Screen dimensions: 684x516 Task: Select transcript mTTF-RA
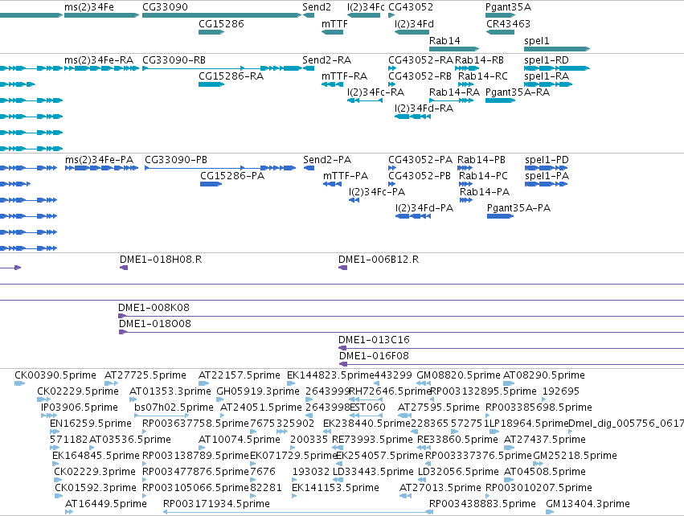pyautogui.click(x=344, y=76)
